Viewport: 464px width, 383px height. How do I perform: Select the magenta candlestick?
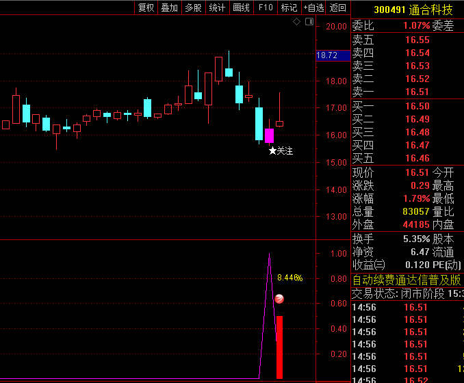[x=269, y=135]
